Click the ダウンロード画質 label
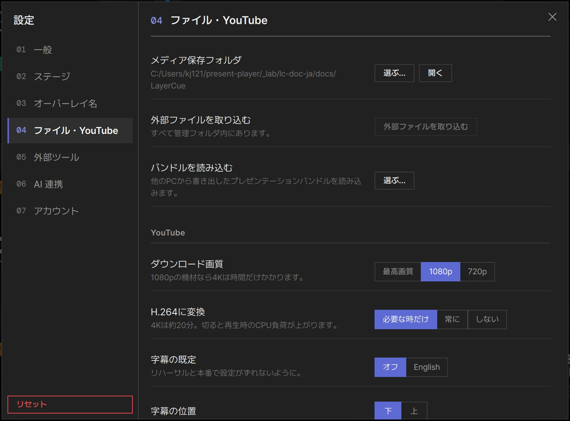 point(187,264)
